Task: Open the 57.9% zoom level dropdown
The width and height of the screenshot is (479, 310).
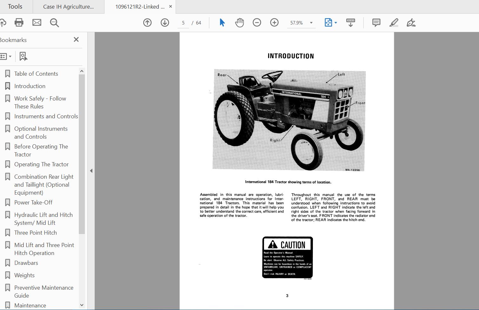Action: point(311,23)
